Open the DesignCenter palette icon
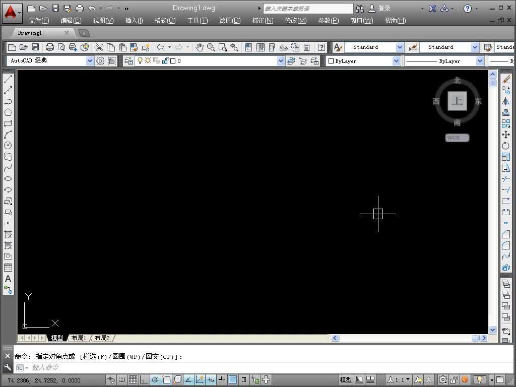 261,47
